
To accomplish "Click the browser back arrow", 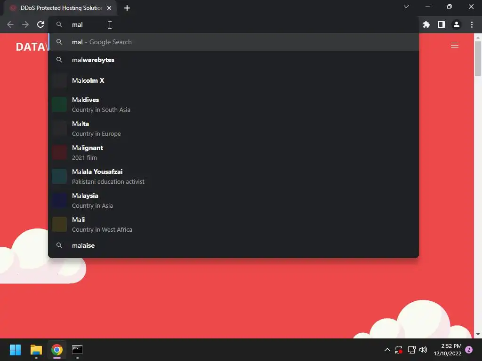I will click(x=10, y=24).
